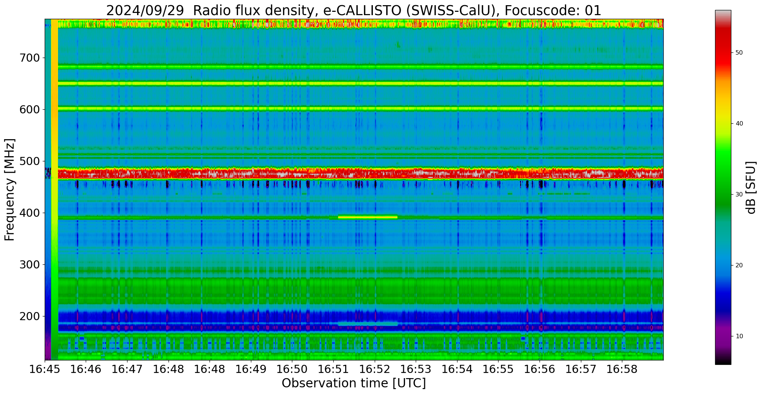The width and height of the screenshot is (762, 394).
Task: Click the 16:49 time tick label
Action: pos(251,369)
